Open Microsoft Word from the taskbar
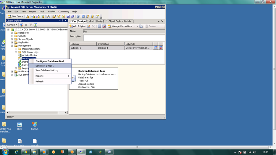The width and height of the screenshot is (276, 155). 109,152
